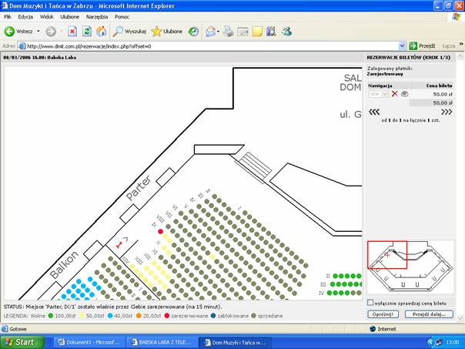Go to next tickets page arrows
This screenshot has width=465, height=349.
coord(446,111)
